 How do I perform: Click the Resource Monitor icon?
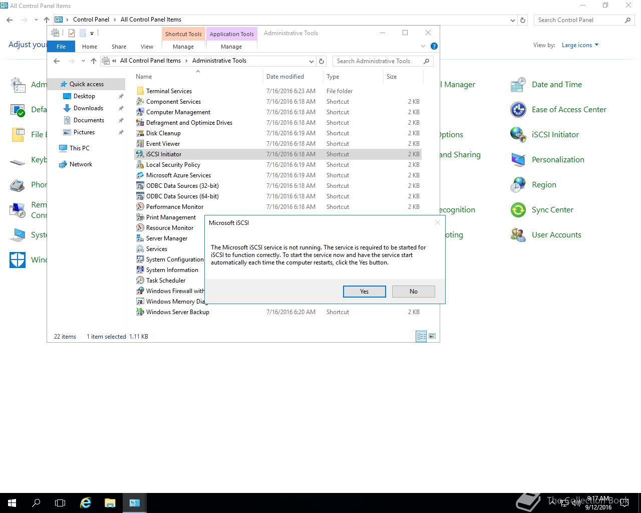click(140, 228)
